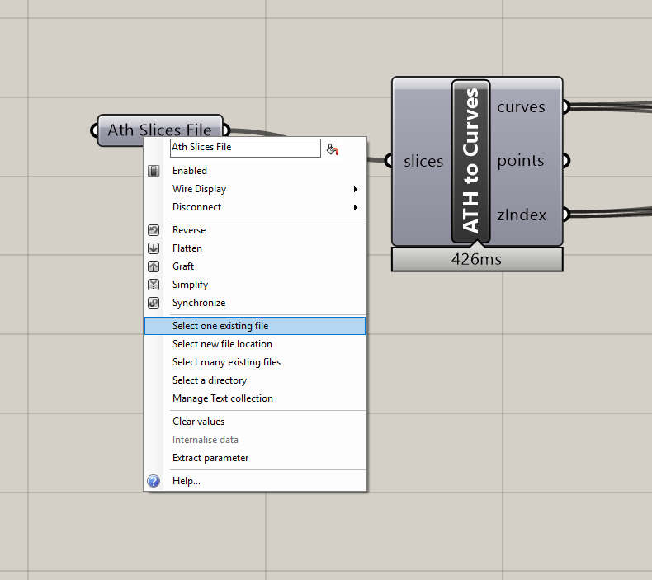The height and width of the screenshot is (580, 652).
Task: Click the ATH to Curves component label
Action: [x=470, y=162]
